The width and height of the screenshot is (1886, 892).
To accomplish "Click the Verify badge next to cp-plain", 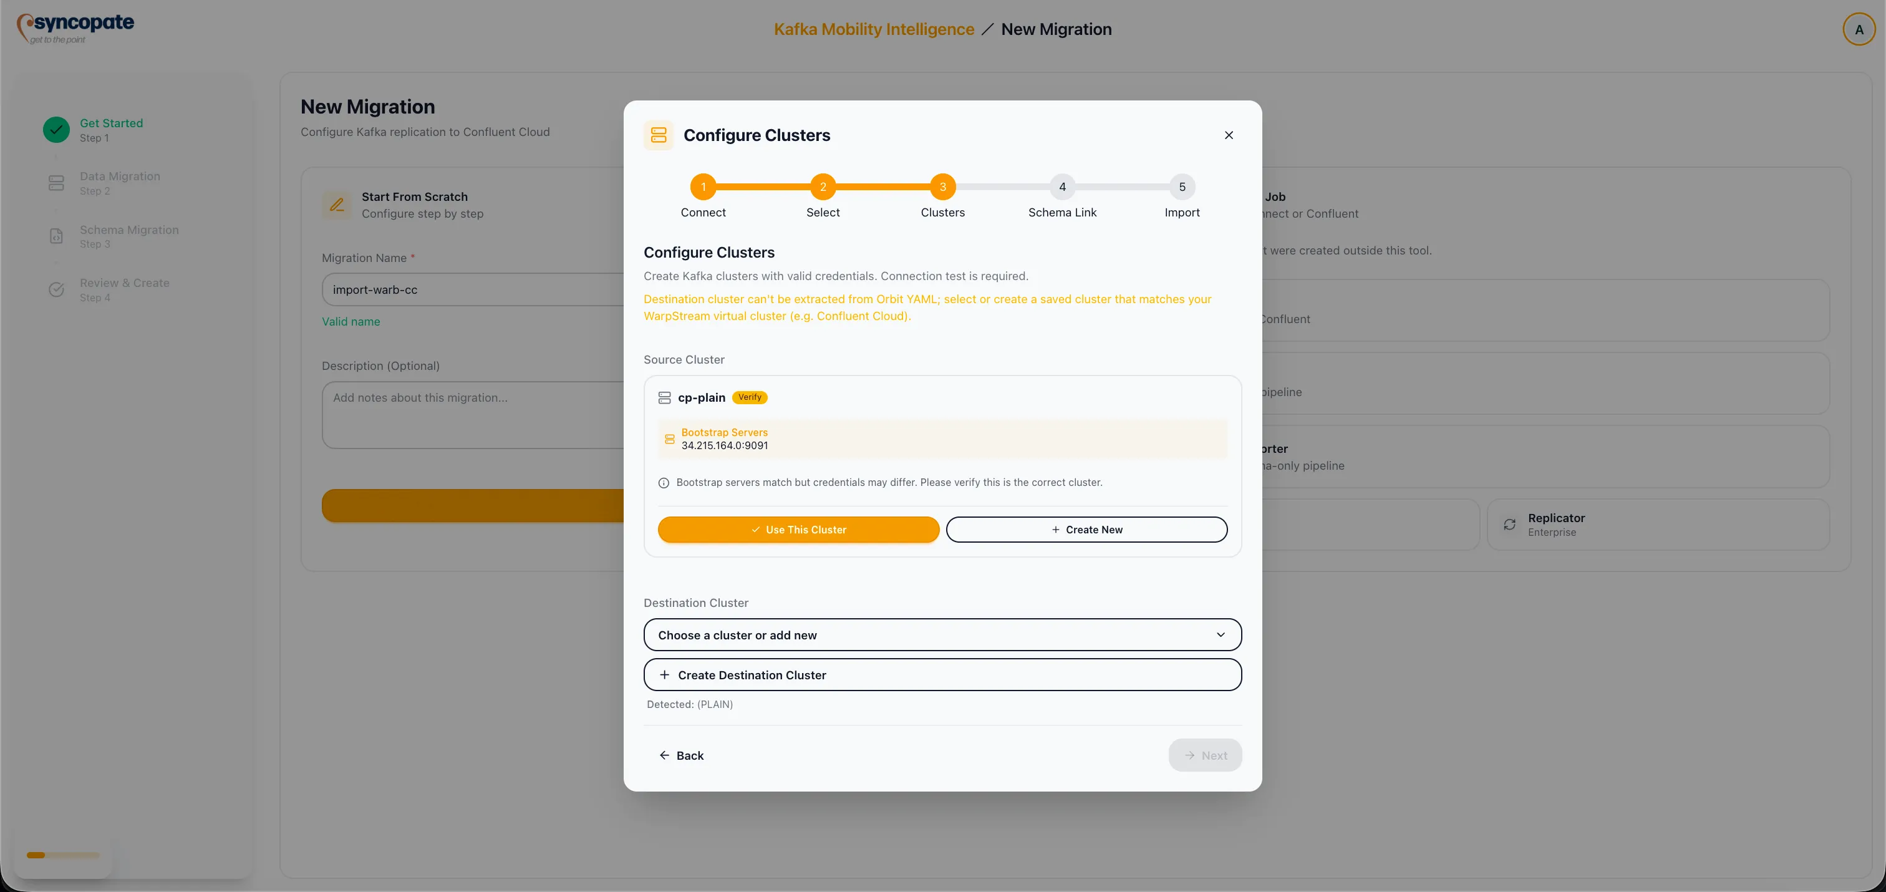I will click(749, 397).
